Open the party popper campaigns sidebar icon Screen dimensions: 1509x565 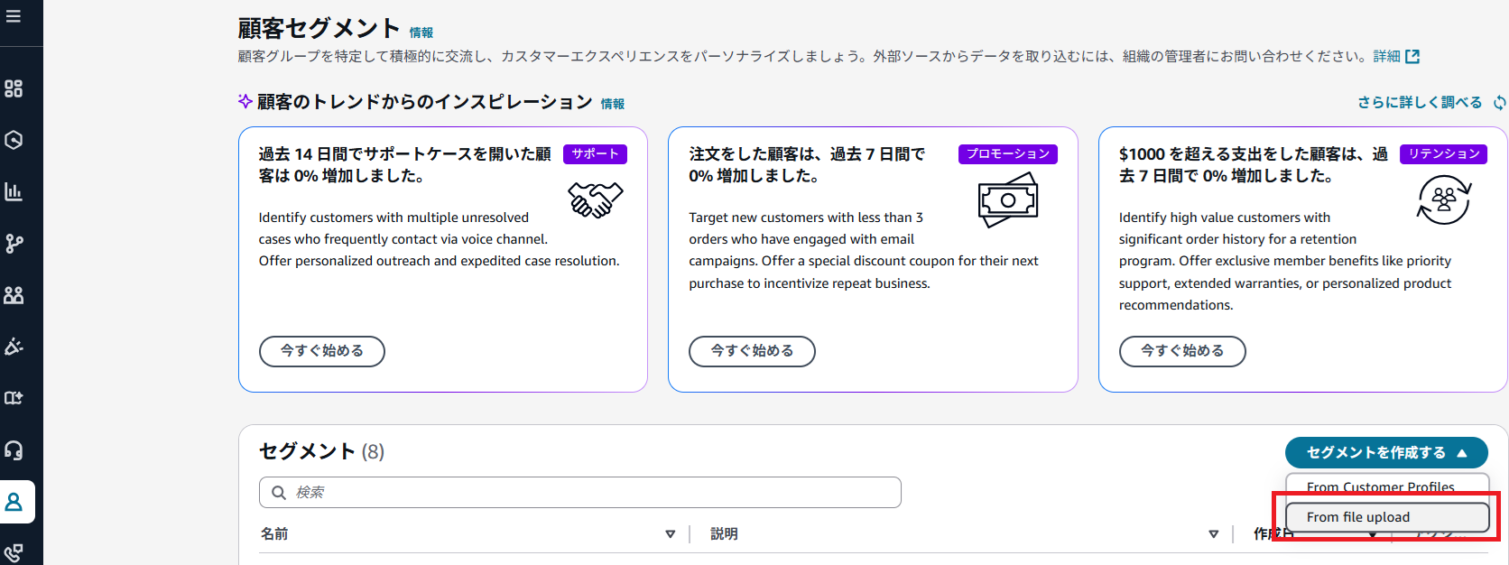pos(14,347)
